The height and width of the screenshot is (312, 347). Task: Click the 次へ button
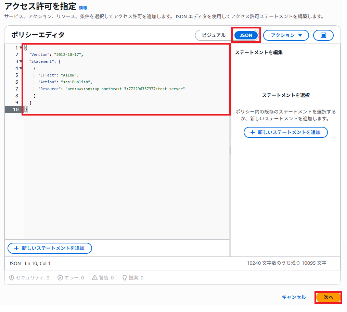coord(328,297)
